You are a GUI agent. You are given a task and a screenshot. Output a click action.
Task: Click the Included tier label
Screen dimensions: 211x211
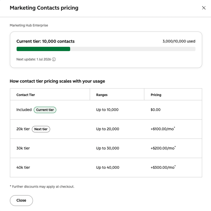tap(24, 110)
